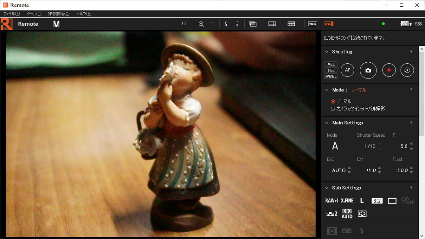Change the L image size setting
This screenshot has width=425, height=239.
(362, 201)
